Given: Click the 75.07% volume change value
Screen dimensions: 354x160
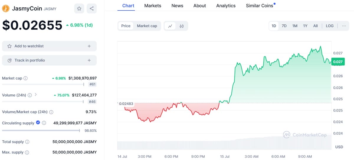Looking at the screenshot, I should pos(62,95).
